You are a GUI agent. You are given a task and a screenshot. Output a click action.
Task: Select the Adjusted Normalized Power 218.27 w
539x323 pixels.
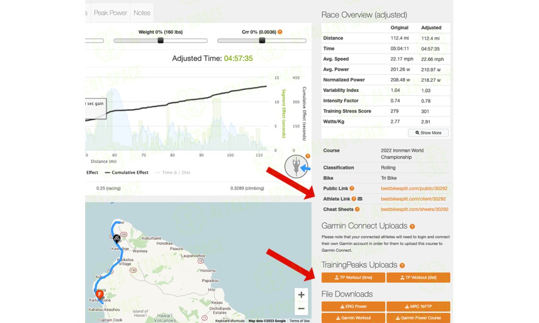[431, 80]
